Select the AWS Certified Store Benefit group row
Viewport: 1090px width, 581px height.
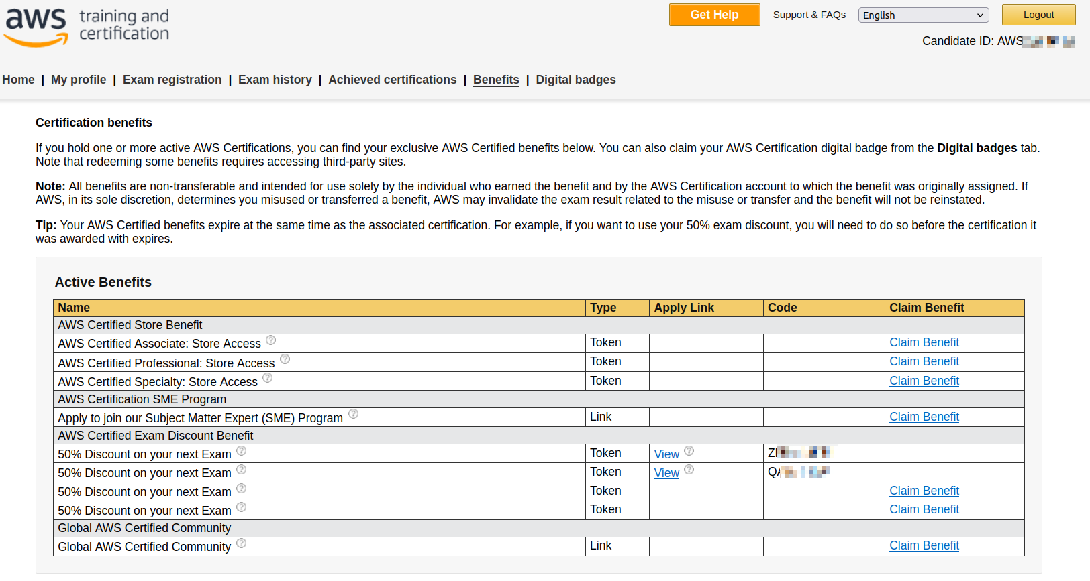click(539, 325)
